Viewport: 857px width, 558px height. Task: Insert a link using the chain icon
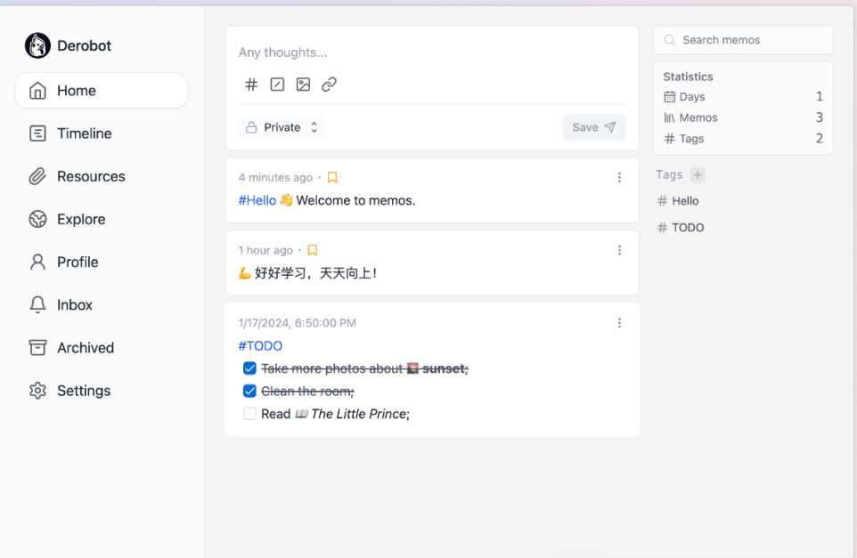[329, 84]
